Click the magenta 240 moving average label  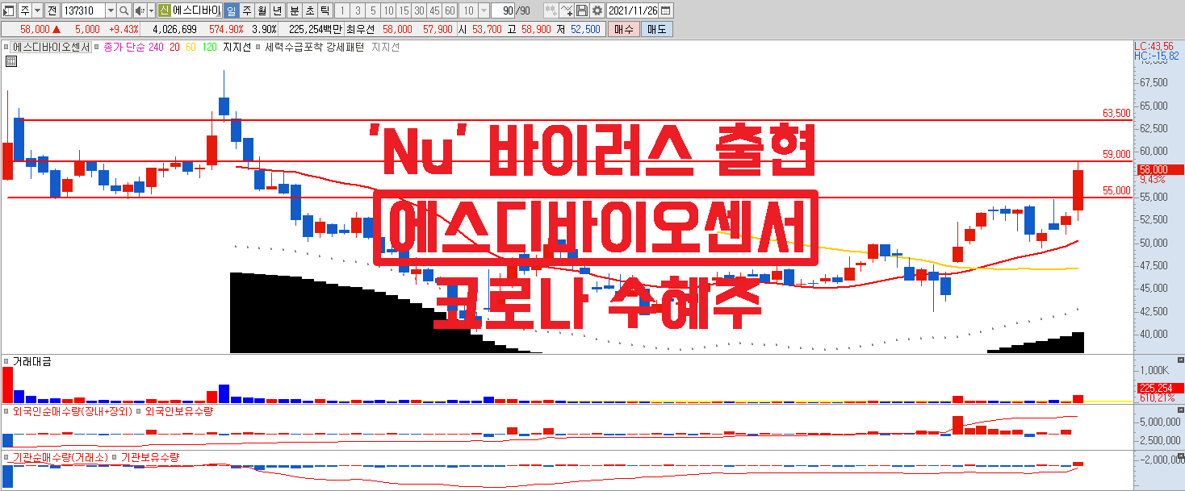[156, 47]
